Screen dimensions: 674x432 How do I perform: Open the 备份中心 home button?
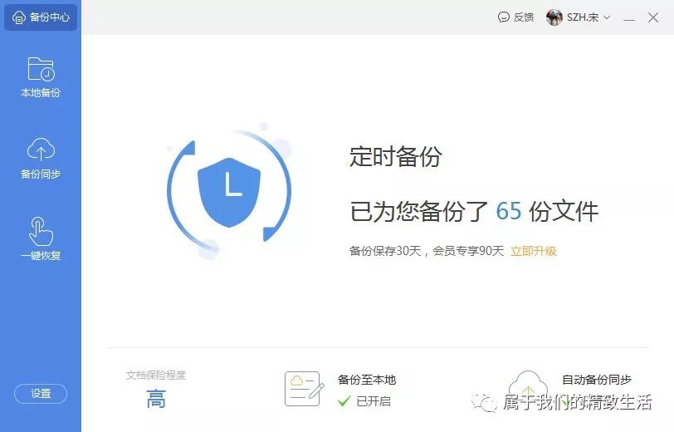(x=41, y=17)
